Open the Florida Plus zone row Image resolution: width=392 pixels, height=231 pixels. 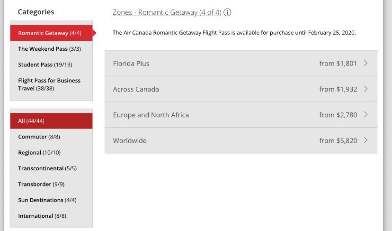point(131,64)
